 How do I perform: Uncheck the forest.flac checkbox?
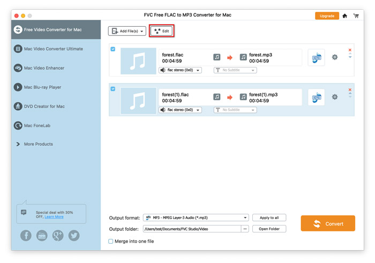click(113, 49)
